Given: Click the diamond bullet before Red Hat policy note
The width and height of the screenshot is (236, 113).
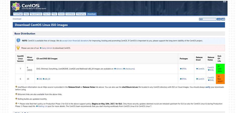Looking at the screenshot, I should pyautogui.click(x=16, y=103).
